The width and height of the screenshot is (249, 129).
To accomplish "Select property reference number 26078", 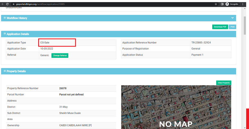I will coord(63,88).
